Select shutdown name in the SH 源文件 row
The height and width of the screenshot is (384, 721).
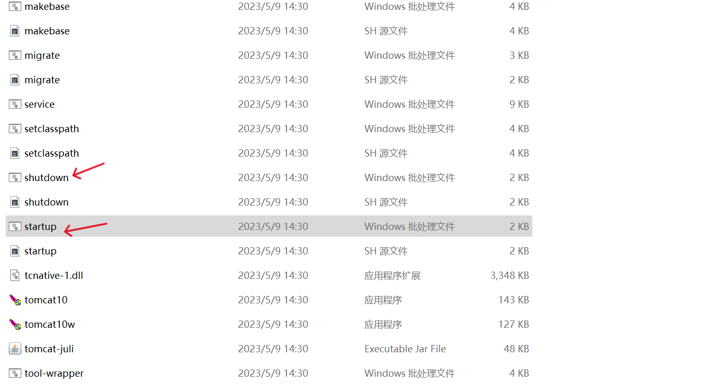pos(46,202)
